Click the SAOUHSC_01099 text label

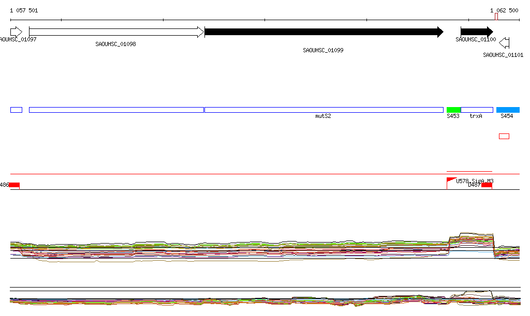tap(323, 50)
